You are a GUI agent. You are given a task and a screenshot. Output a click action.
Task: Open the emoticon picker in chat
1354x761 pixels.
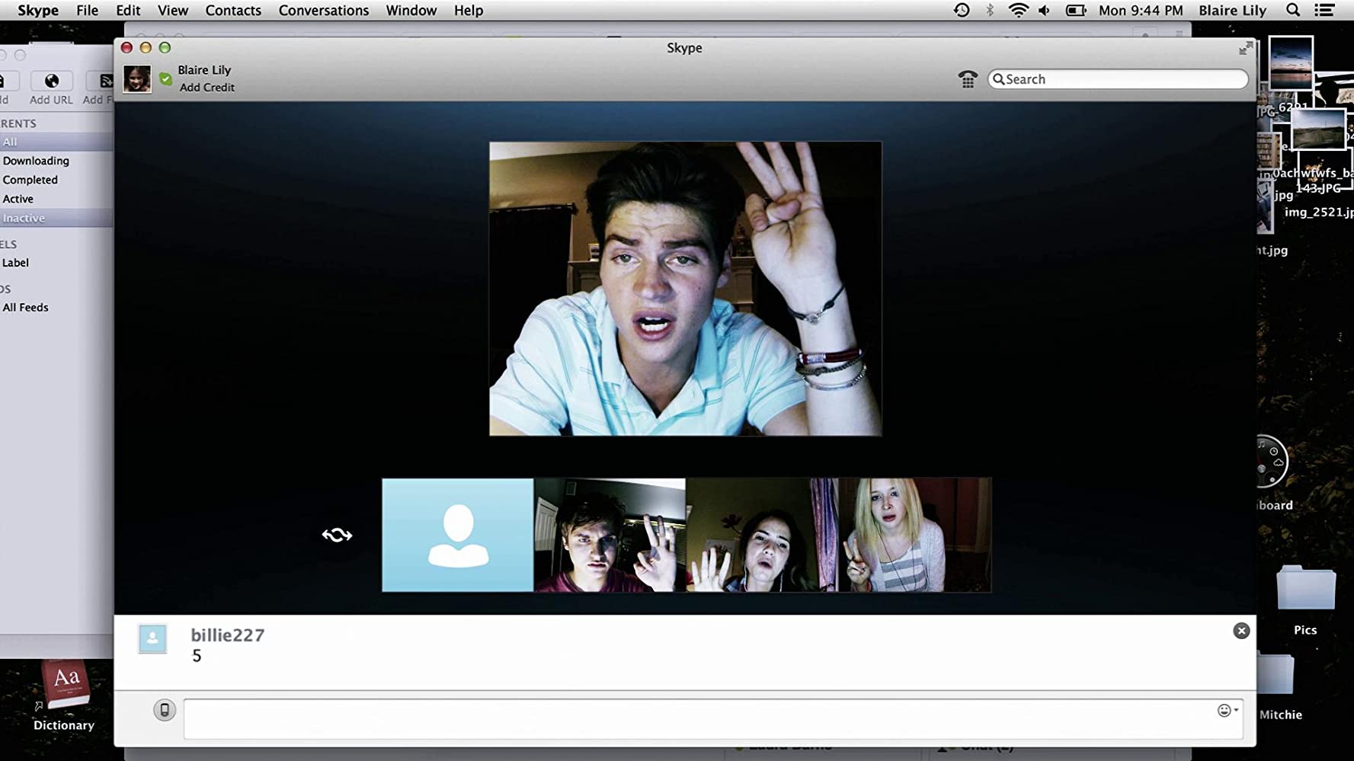pyautogui.click(x=1226, y=711)
